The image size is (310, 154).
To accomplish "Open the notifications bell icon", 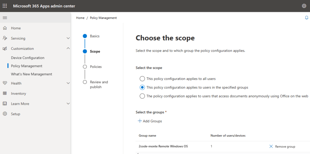I will coord(306,18).
